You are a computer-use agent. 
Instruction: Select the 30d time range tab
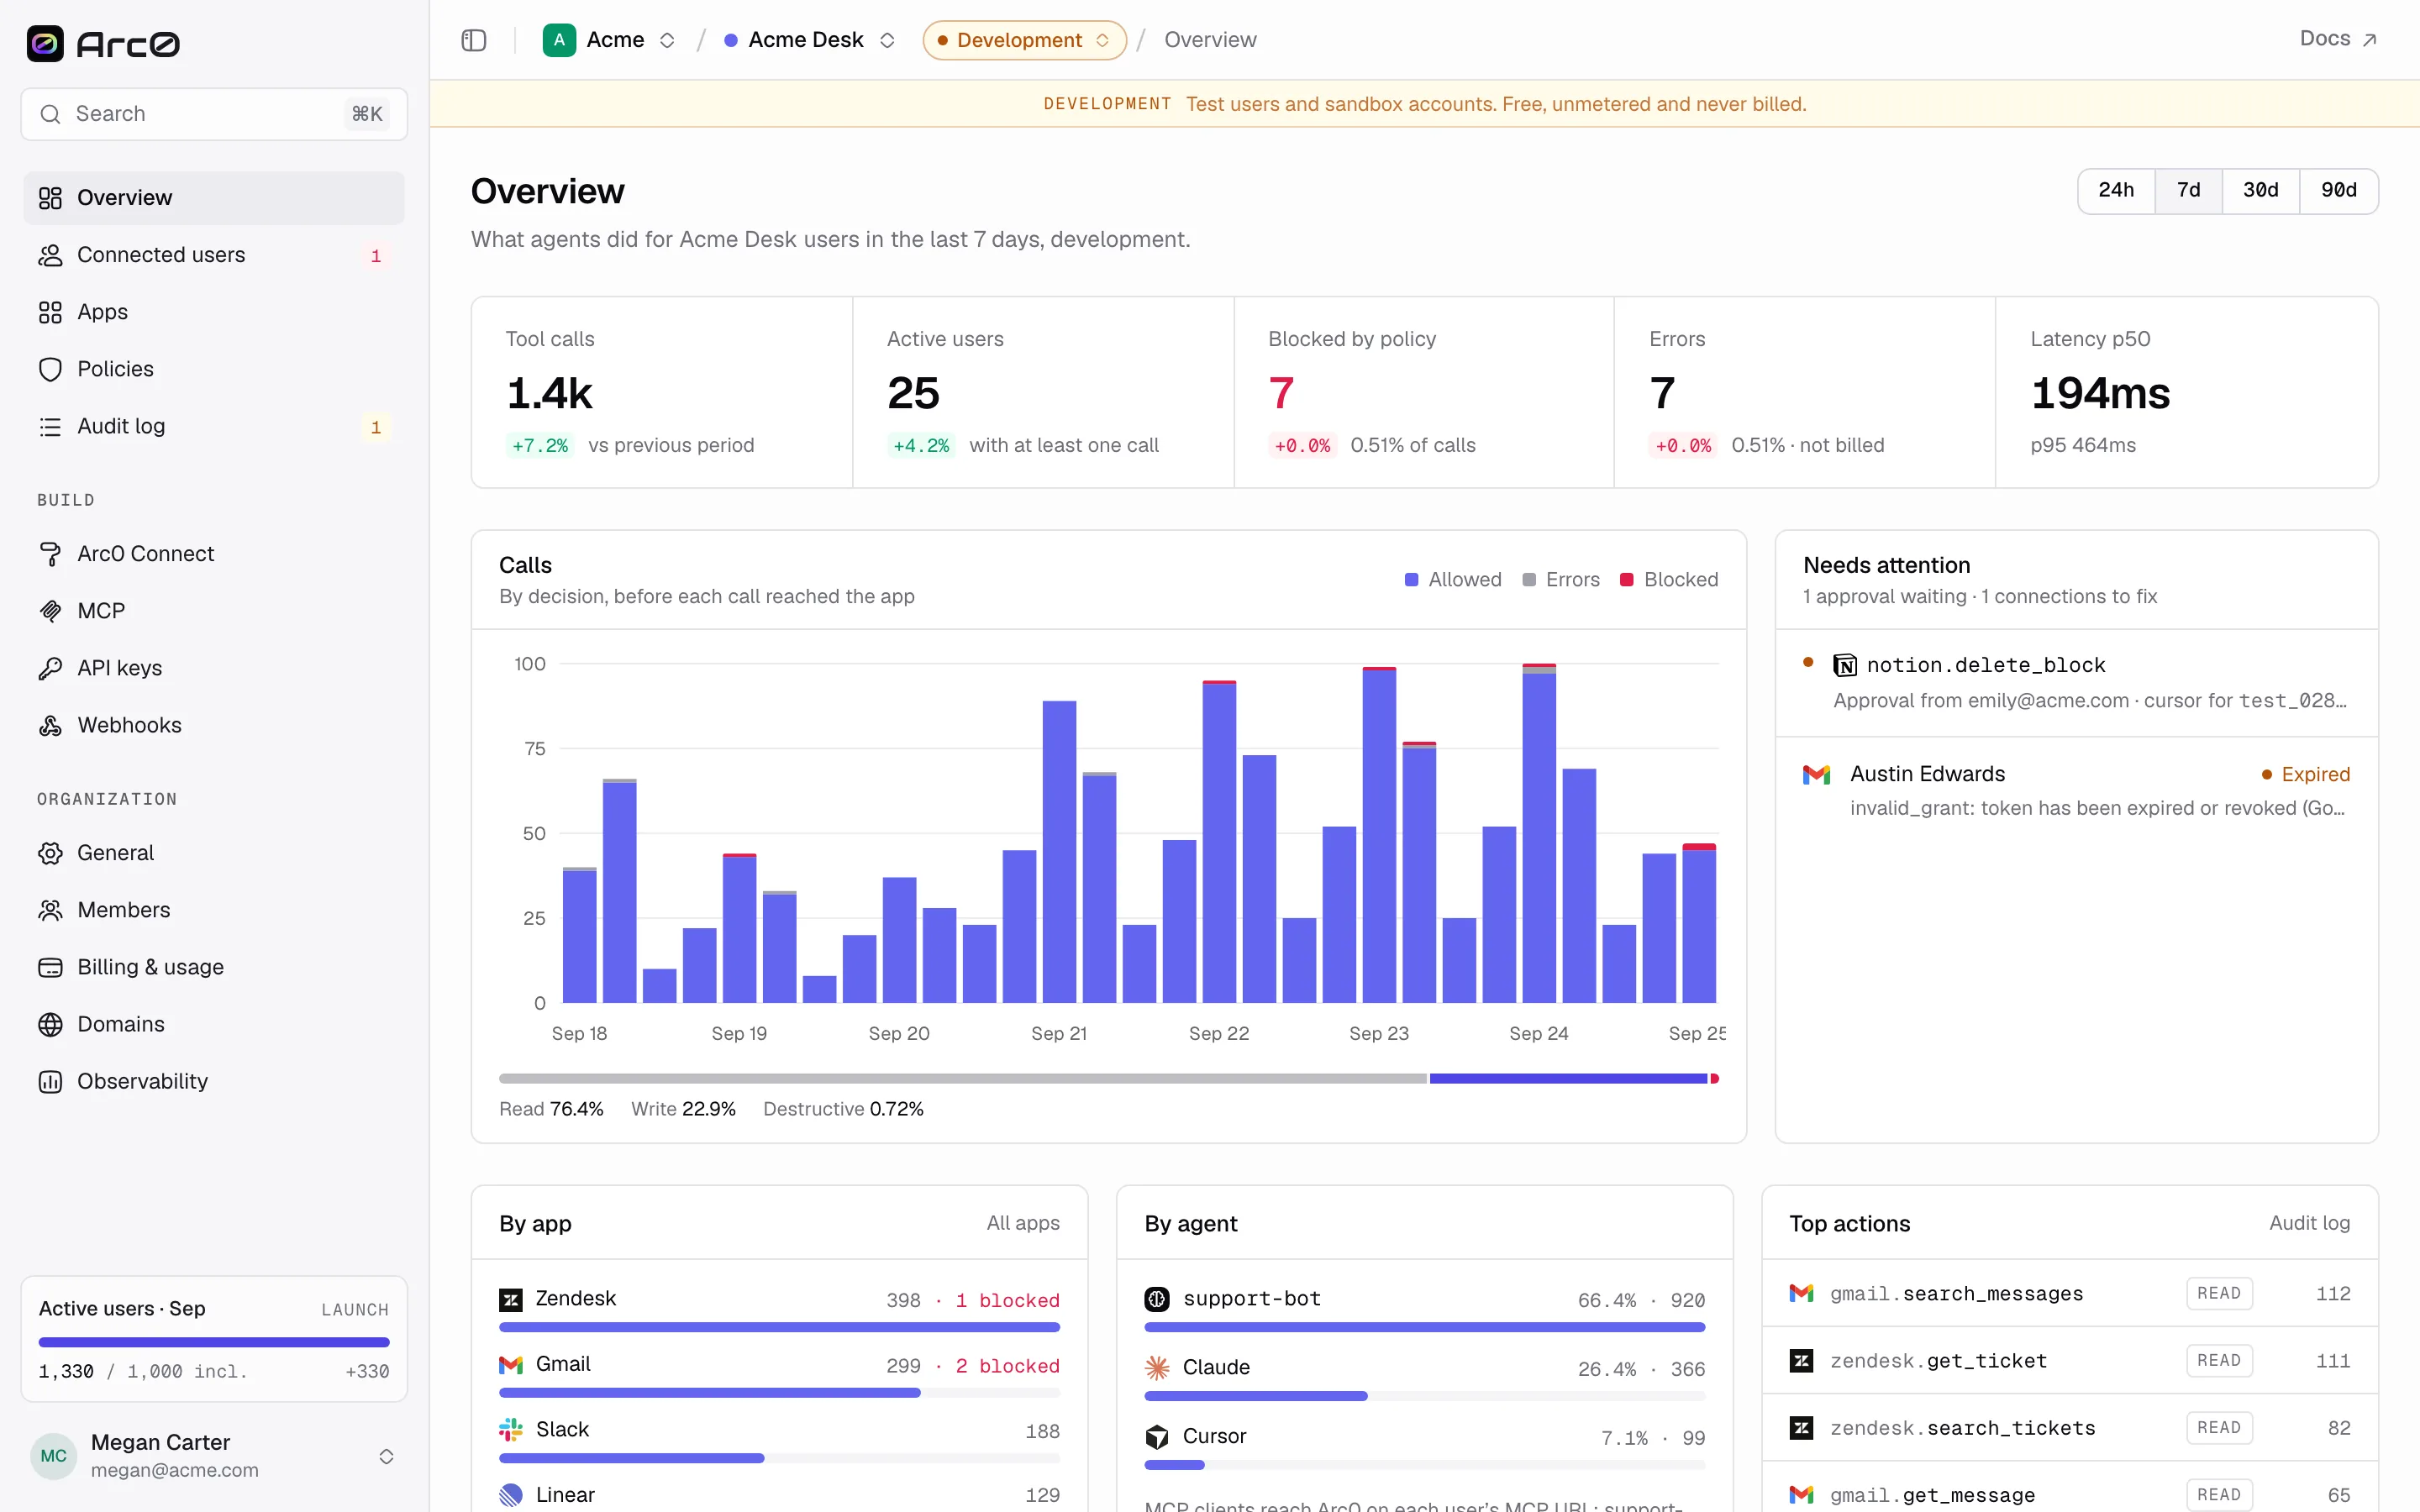[x=2260, y=191]
